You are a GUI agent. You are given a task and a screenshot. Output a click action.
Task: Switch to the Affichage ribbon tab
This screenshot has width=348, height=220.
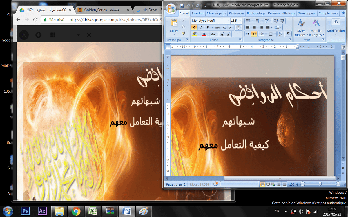(x=289, y=13)
